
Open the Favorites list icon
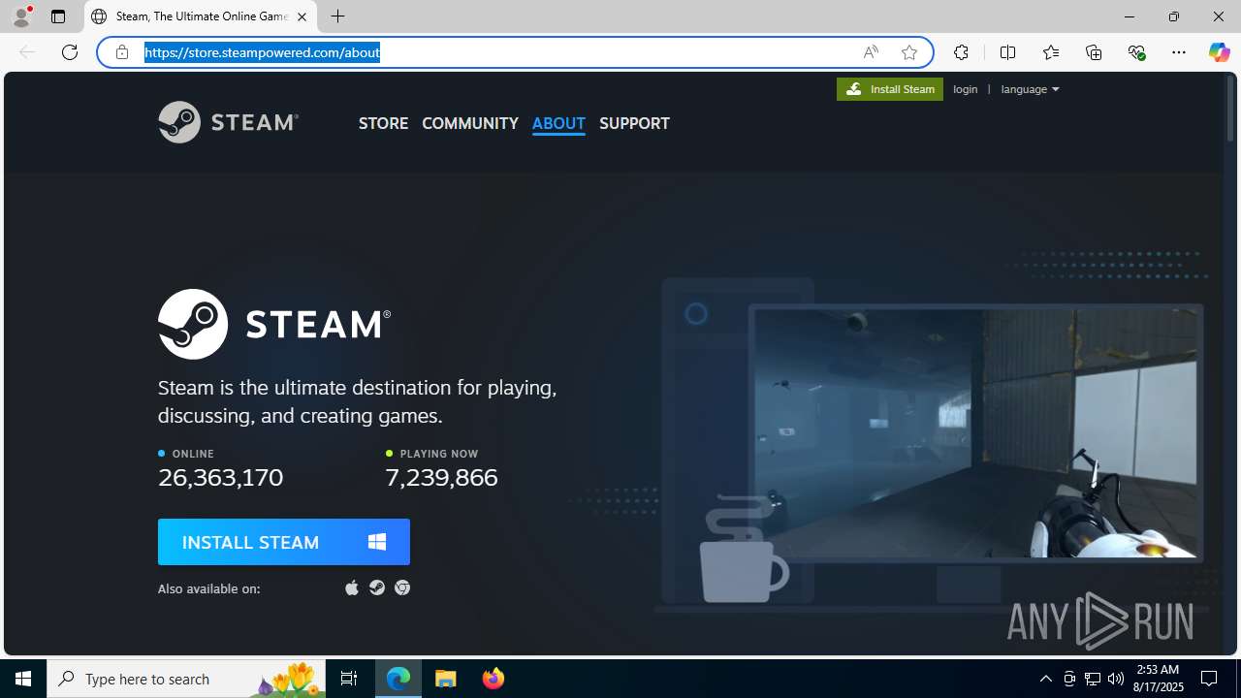1050,52
